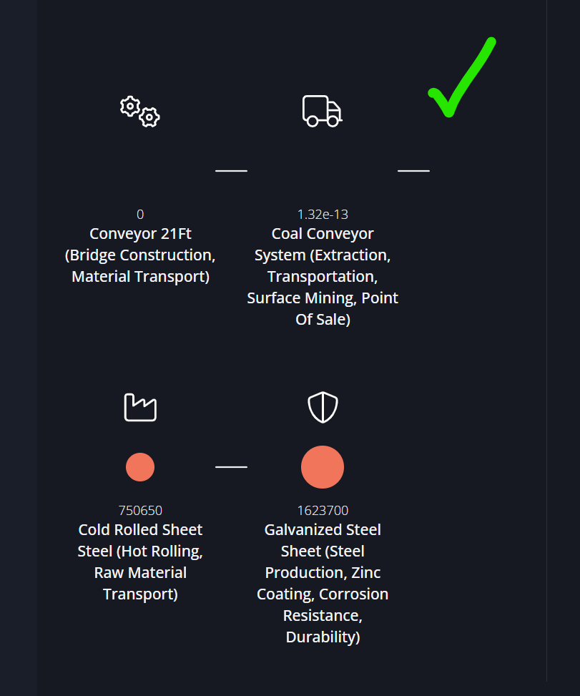
Task: Click the shield icon above Galvanized Steel Sheet
Action: (x=323, y=407)
